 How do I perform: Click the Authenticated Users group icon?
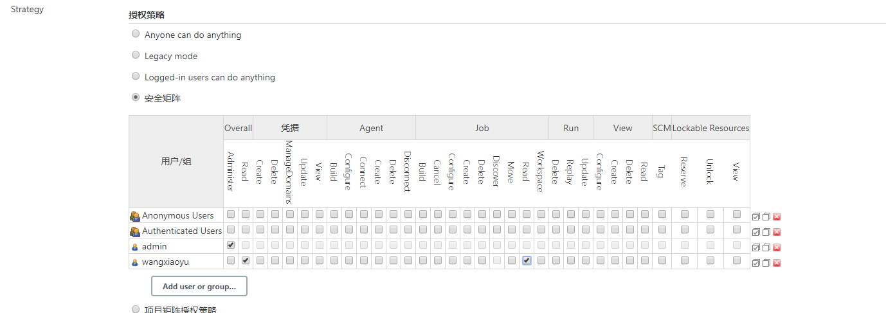coord(134,231)
